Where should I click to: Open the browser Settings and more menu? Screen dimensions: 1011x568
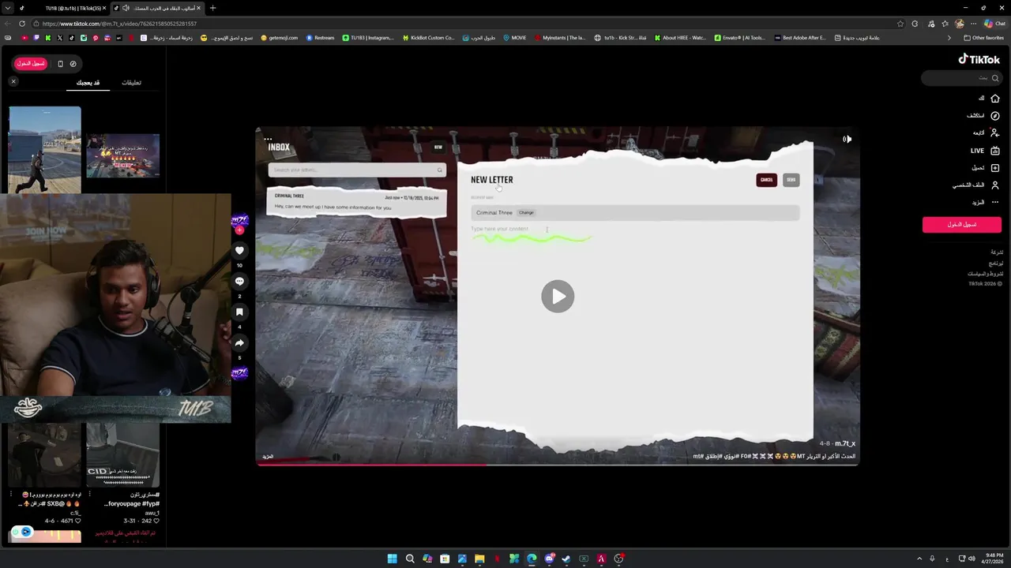(973, 24)
